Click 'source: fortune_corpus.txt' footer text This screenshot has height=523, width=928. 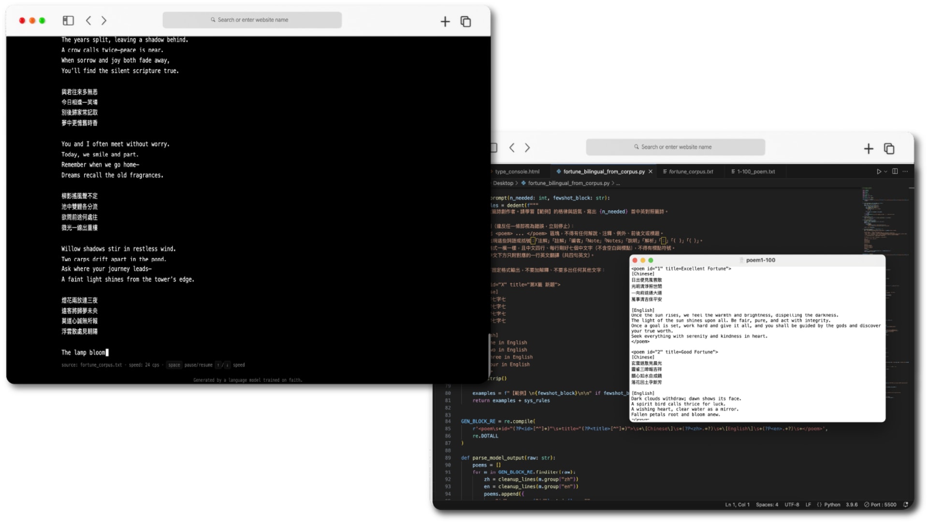click(91, 365)
